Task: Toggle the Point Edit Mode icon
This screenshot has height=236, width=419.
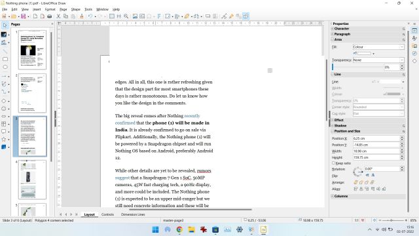Action: [224, 16]
